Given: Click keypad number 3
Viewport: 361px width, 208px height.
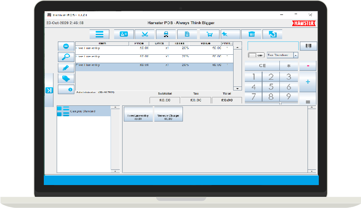Looking at the screenshot, I should [289, 77].
